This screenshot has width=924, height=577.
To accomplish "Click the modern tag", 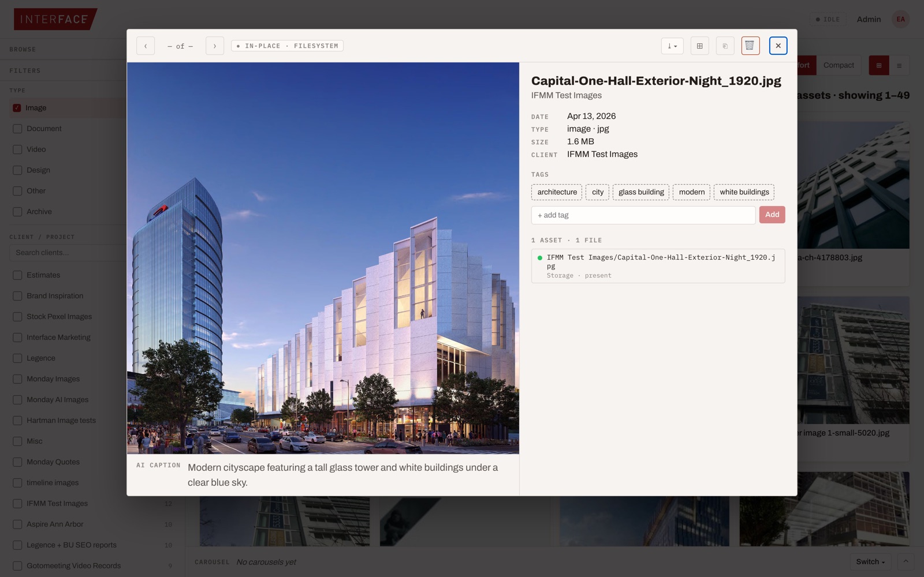I will tap(692, 192).
